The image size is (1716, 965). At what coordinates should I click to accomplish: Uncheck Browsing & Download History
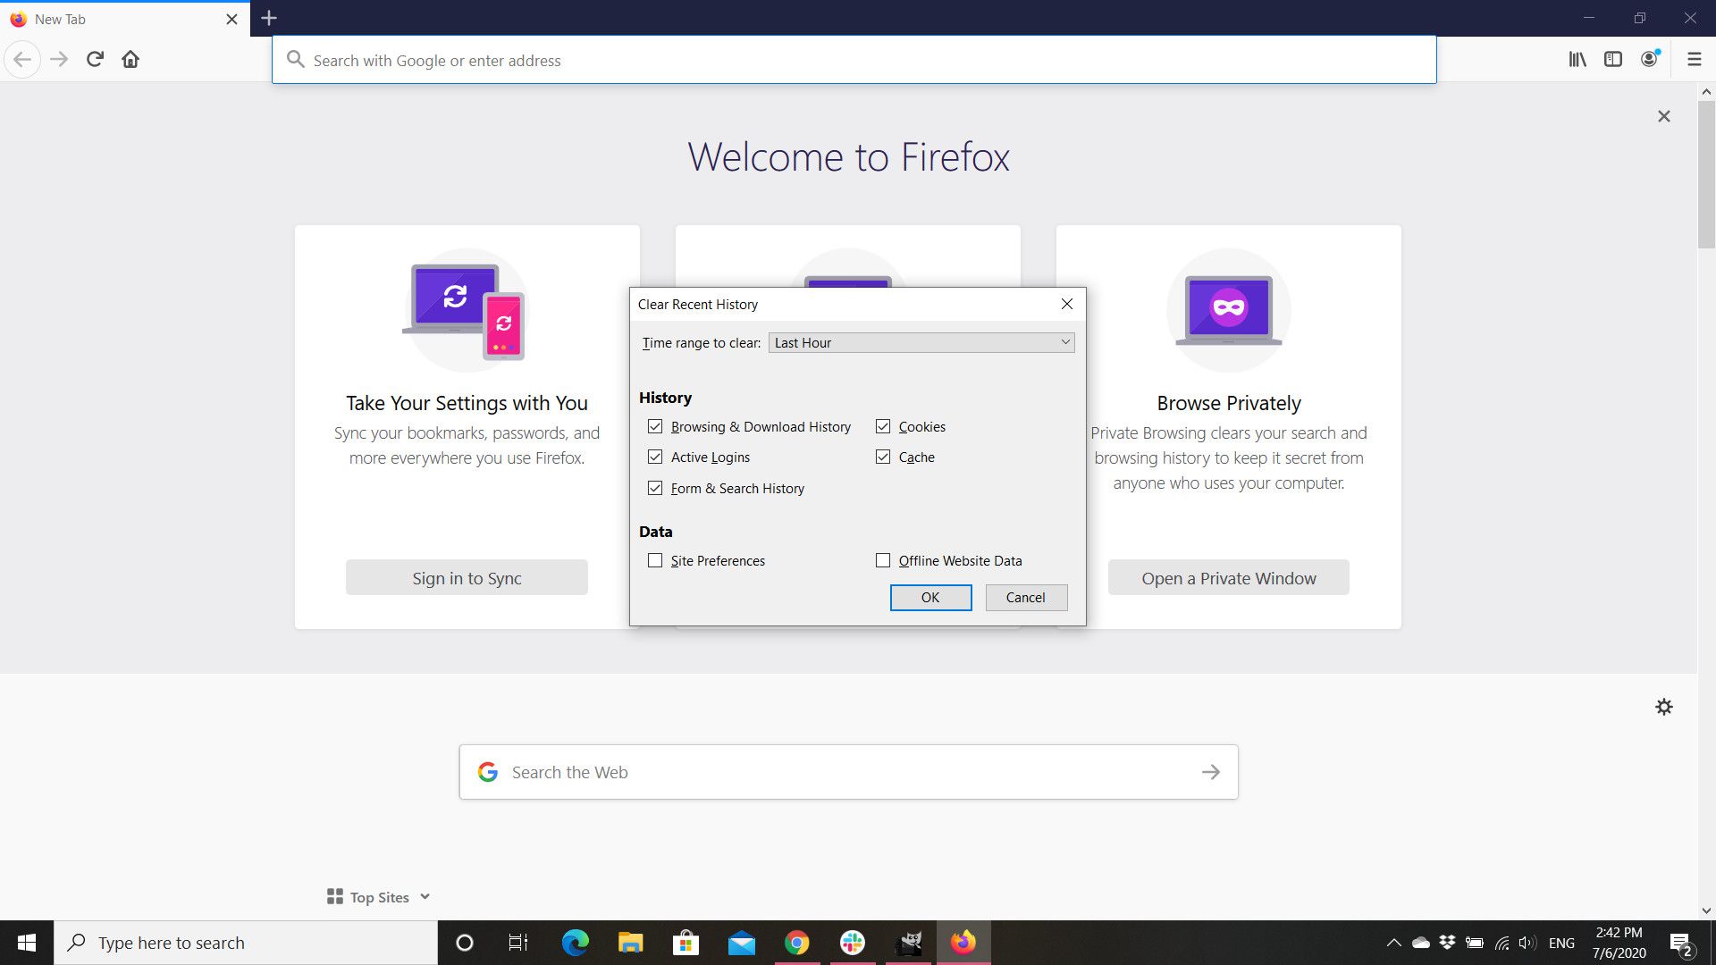pos(655,426)
